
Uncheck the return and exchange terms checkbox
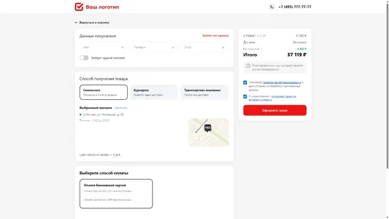click(245, 97)
